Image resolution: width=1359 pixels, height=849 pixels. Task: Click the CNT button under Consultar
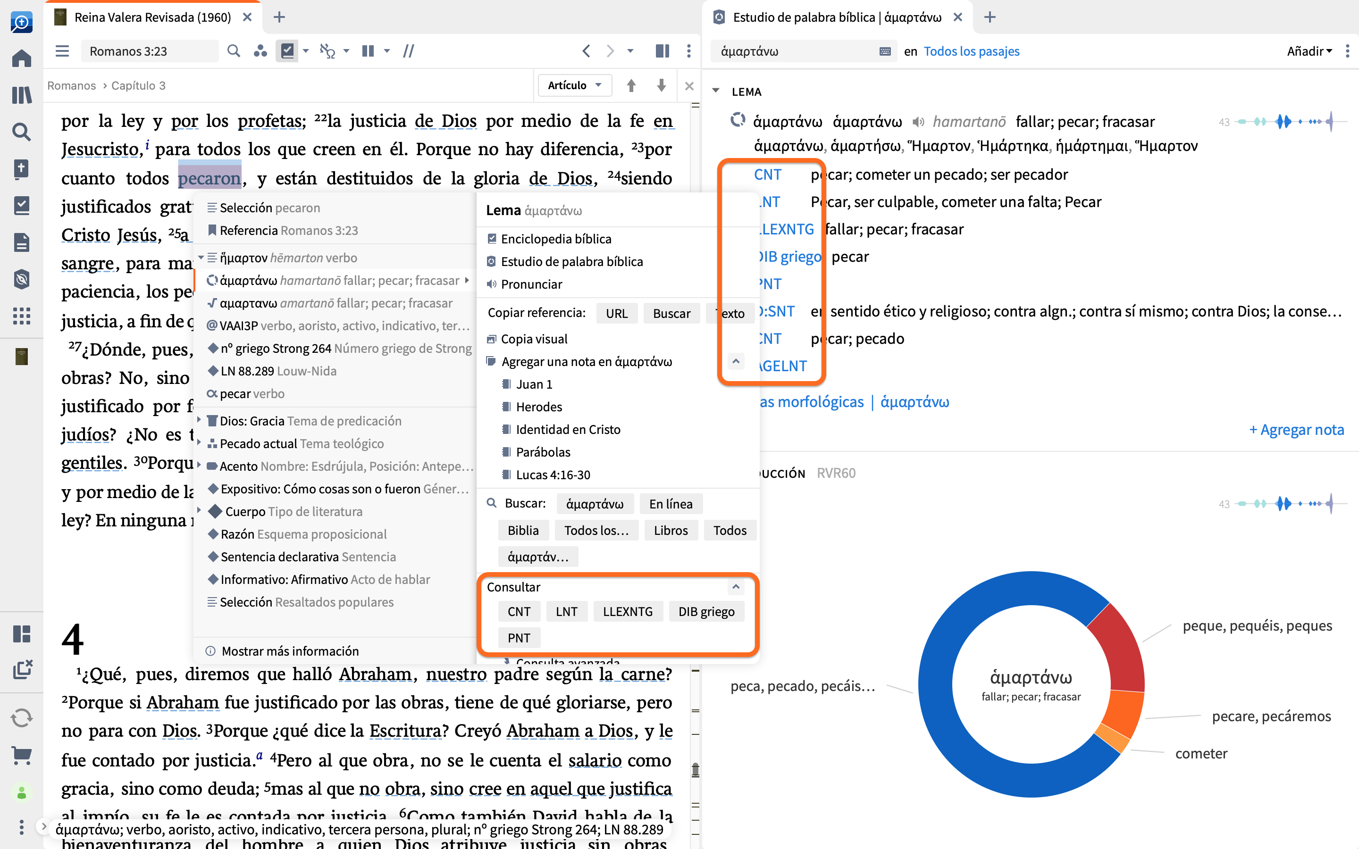point(519,611)
